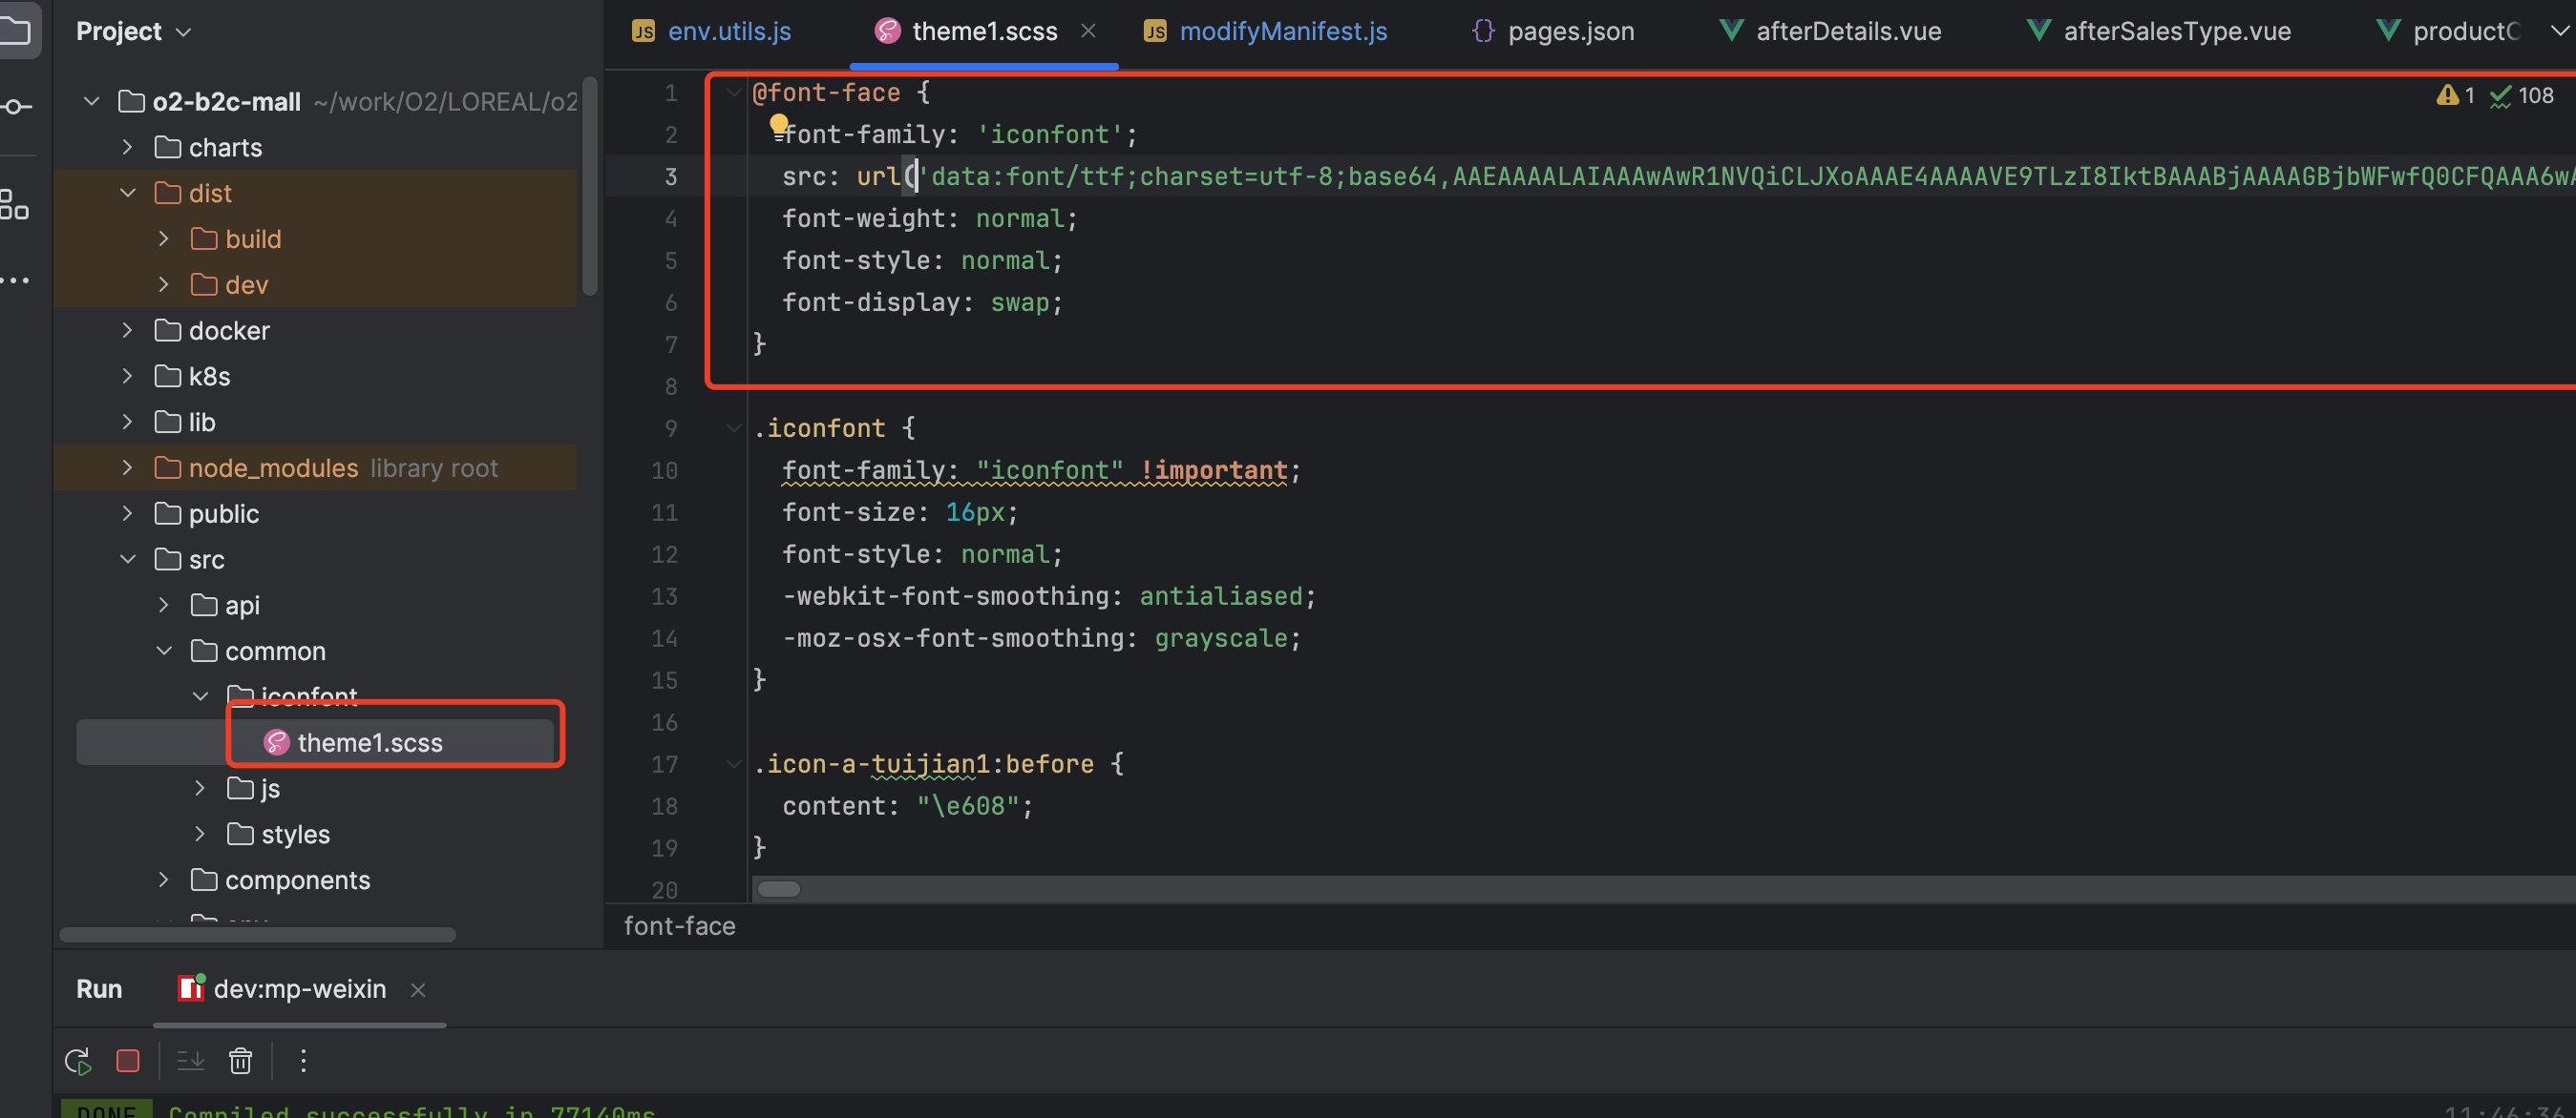Click the swap value on line 6

click(x=1020, y=302)
